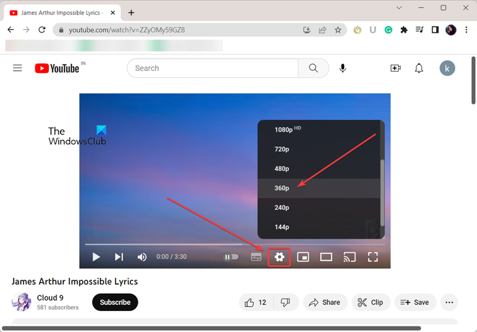Focus the YouTube search field
The height and width of the screenshot is (332, 477).
(x=213, y=68)
